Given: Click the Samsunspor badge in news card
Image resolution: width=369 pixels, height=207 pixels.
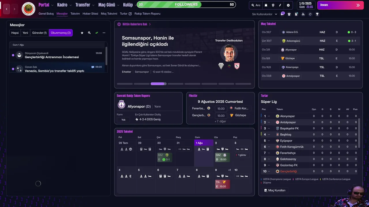Looking at the screenshot, I should 237,66.
